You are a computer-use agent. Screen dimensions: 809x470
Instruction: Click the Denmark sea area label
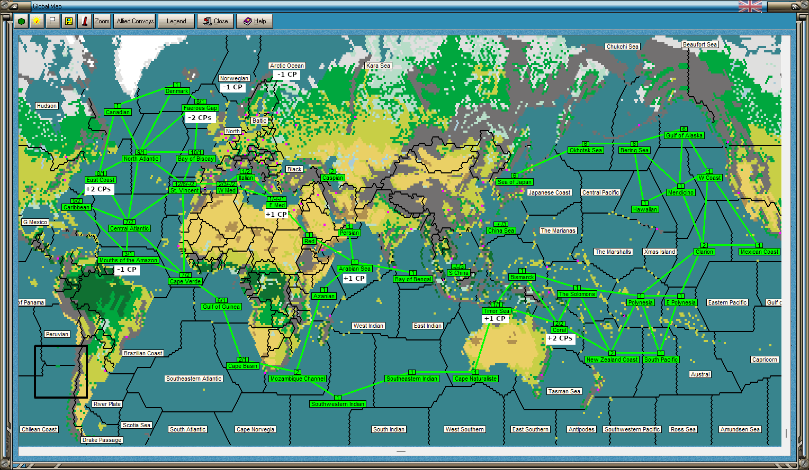(x=177, y=91)
